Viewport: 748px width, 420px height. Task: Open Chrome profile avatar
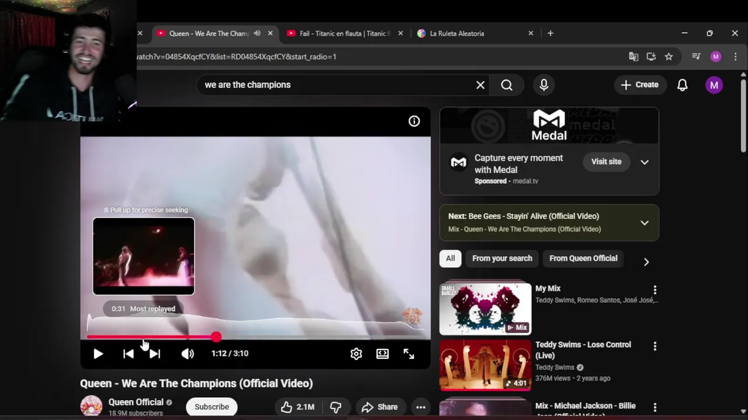716,57
